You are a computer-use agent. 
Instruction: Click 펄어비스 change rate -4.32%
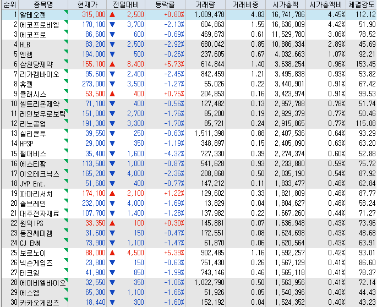pyautogui.click(x=174, y=153)
